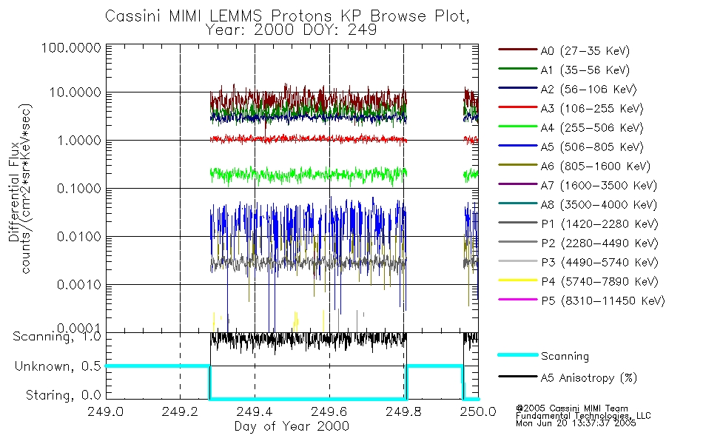Image resolution: width=703 pixels, height=444 pixels.
Task: Click the A5 Anisotropy (%) legend label
Action: [x=589, y=378]
